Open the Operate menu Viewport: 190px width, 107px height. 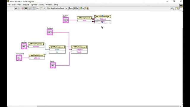(34, 5)
